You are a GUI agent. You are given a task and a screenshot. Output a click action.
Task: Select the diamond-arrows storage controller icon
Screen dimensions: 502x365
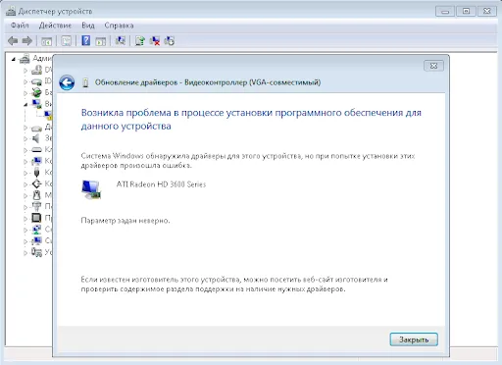point(36,183)
